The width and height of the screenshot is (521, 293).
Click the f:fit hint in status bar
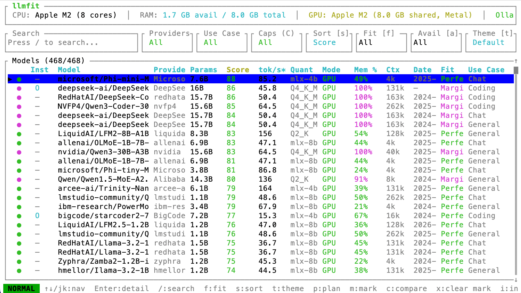[215, 288]
